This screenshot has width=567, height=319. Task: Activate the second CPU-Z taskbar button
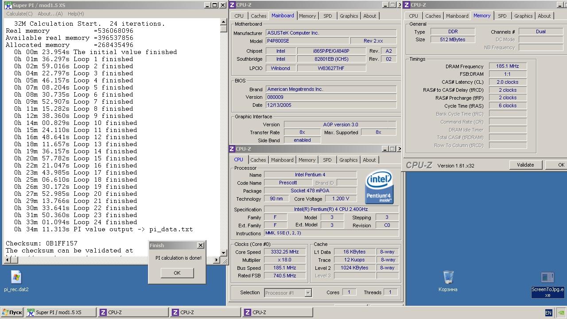[205, 312]
